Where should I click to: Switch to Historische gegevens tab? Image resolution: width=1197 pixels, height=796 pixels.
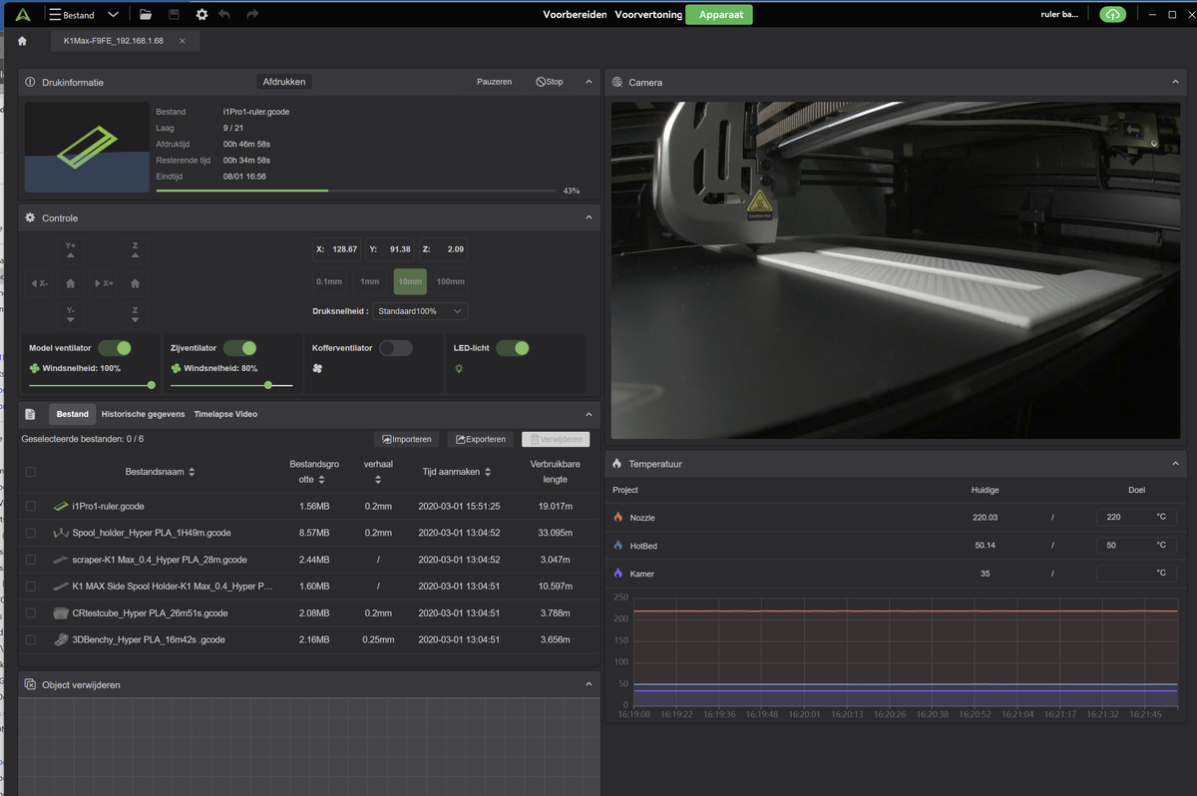[143, 414]
